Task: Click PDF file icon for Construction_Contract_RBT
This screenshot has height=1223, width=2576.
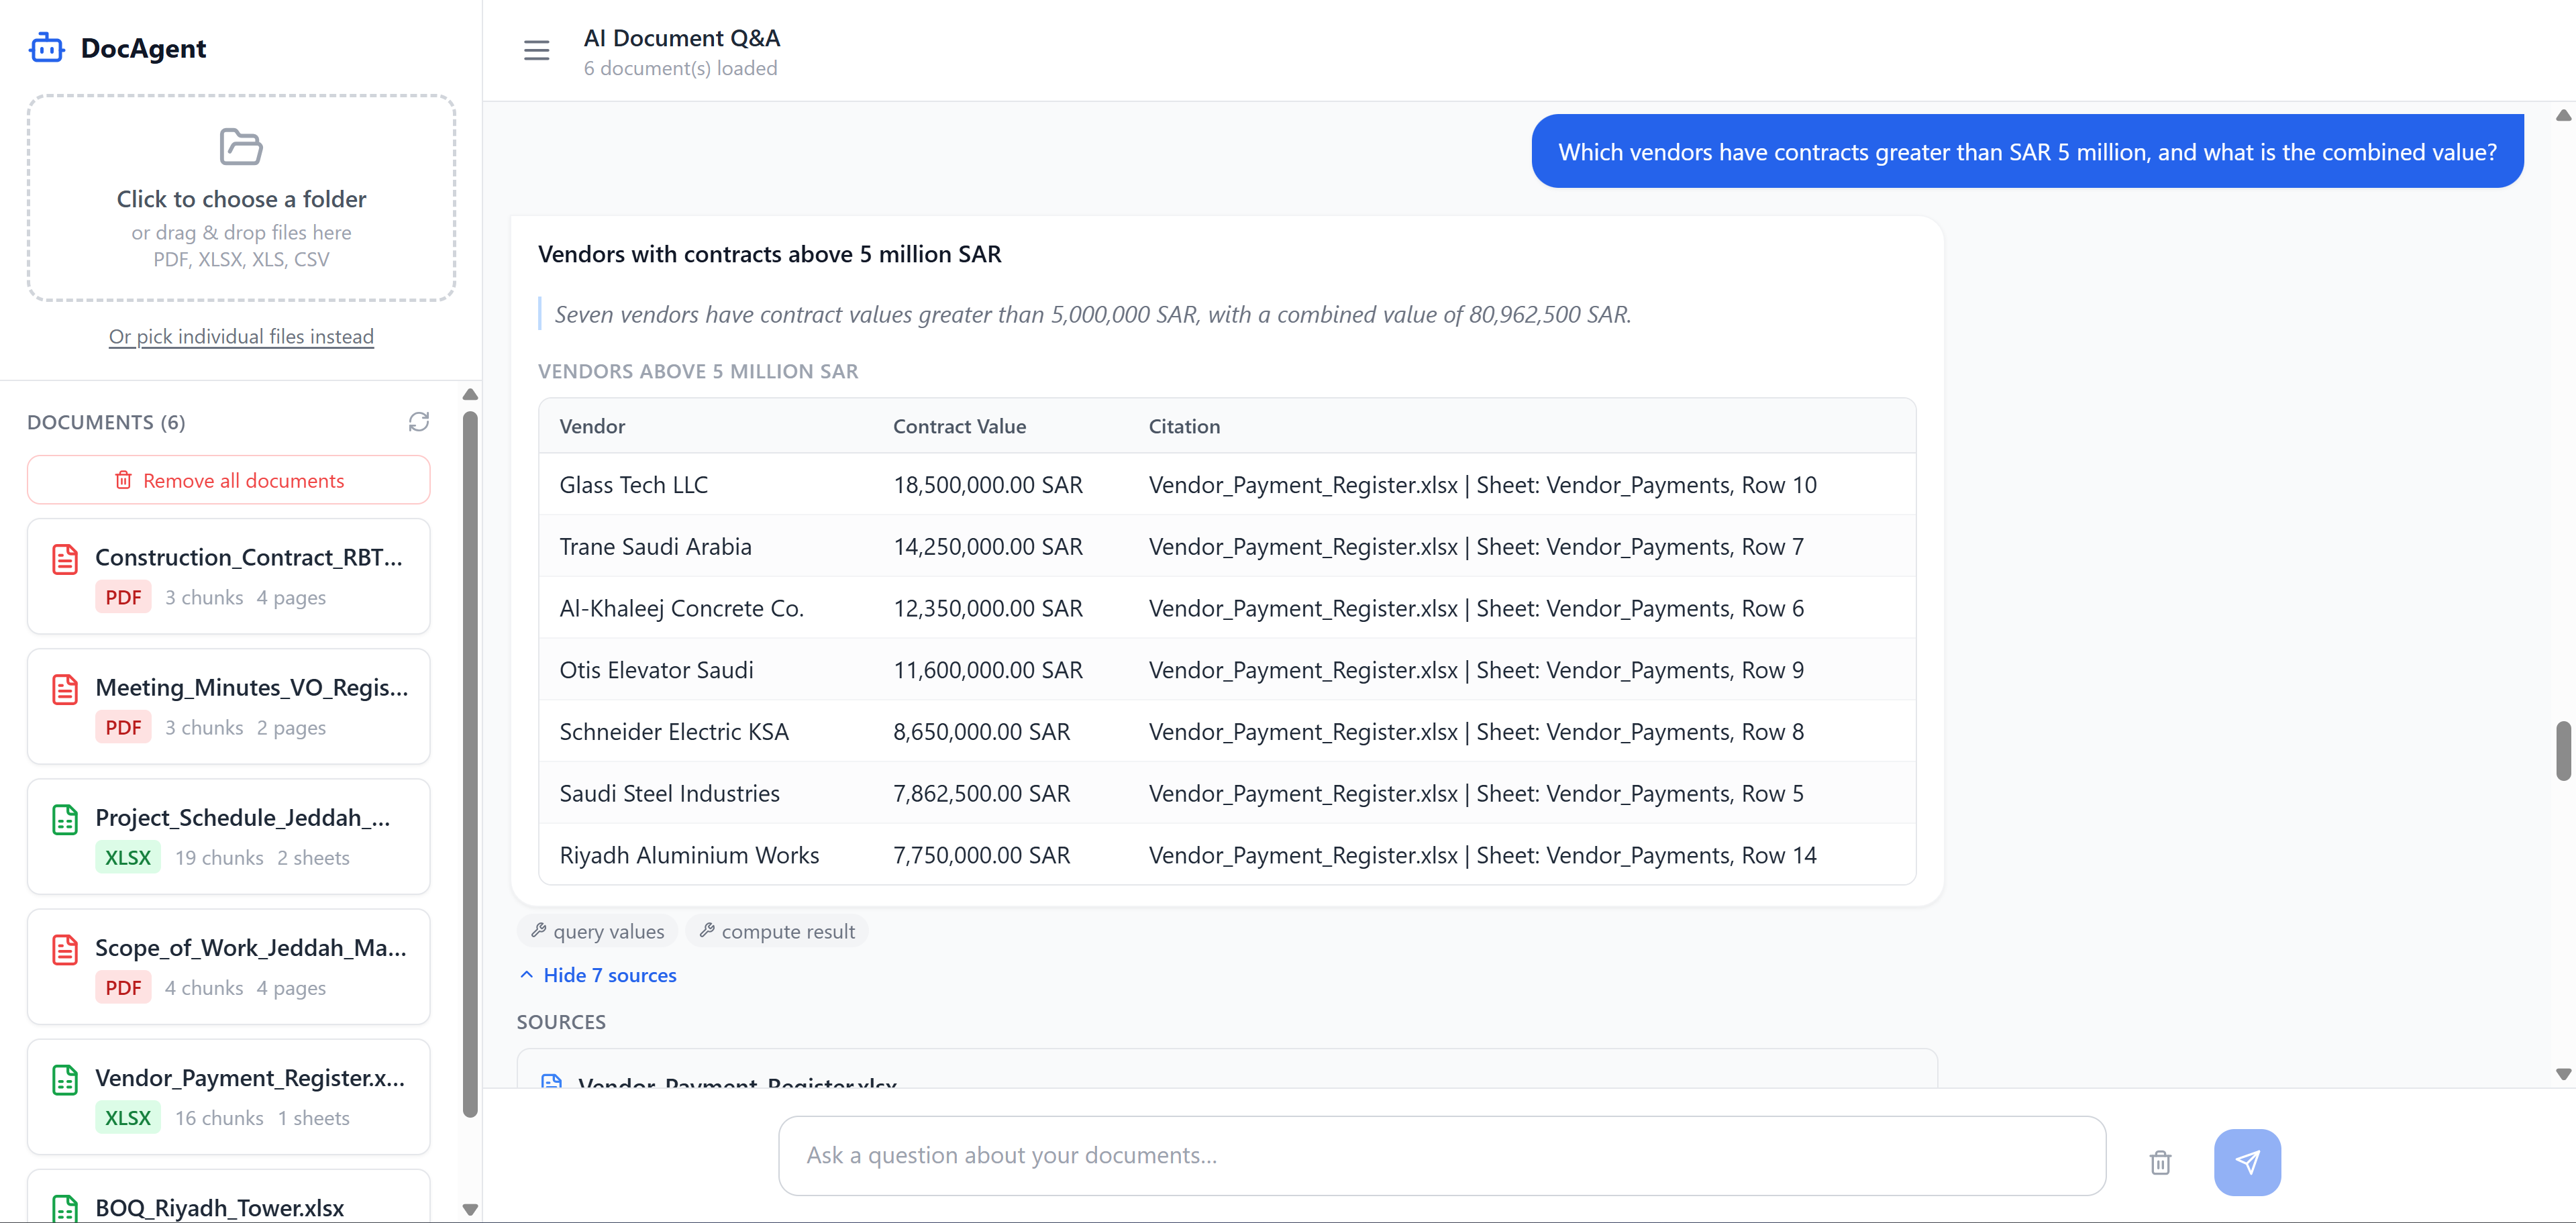Action: pos(65,559)
